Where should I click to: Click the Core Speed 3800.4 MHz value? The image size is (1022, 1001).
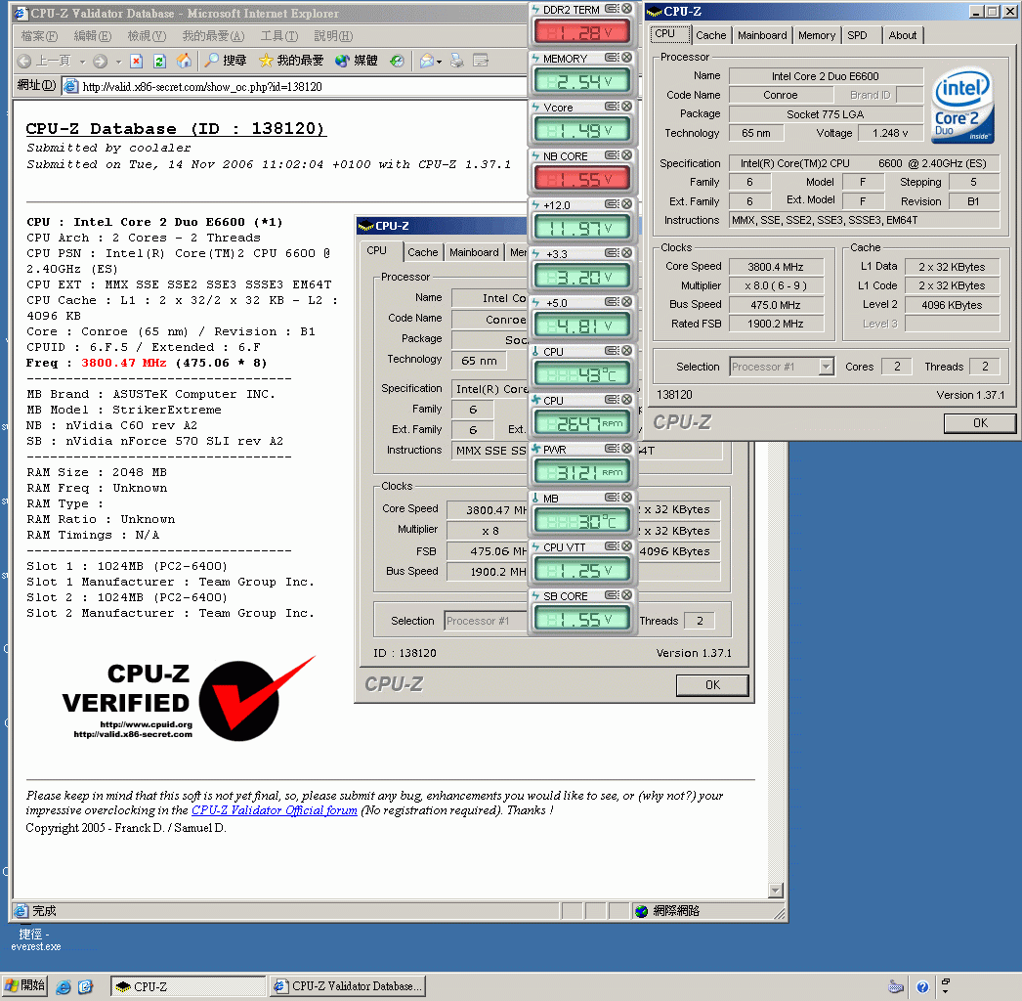776,267
